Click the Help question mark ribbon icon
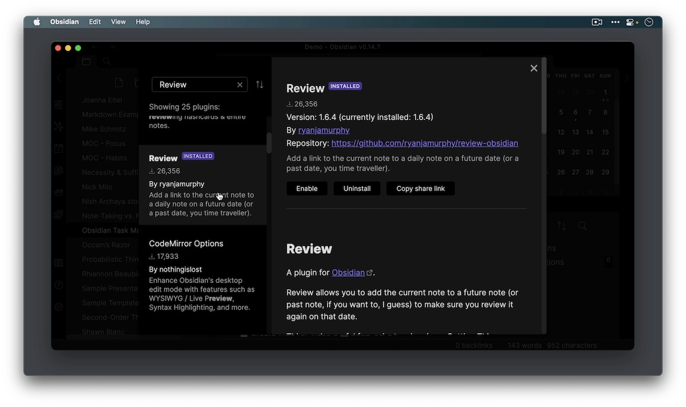This screenshot has width=686, height=407. click(x=58, y=285)
